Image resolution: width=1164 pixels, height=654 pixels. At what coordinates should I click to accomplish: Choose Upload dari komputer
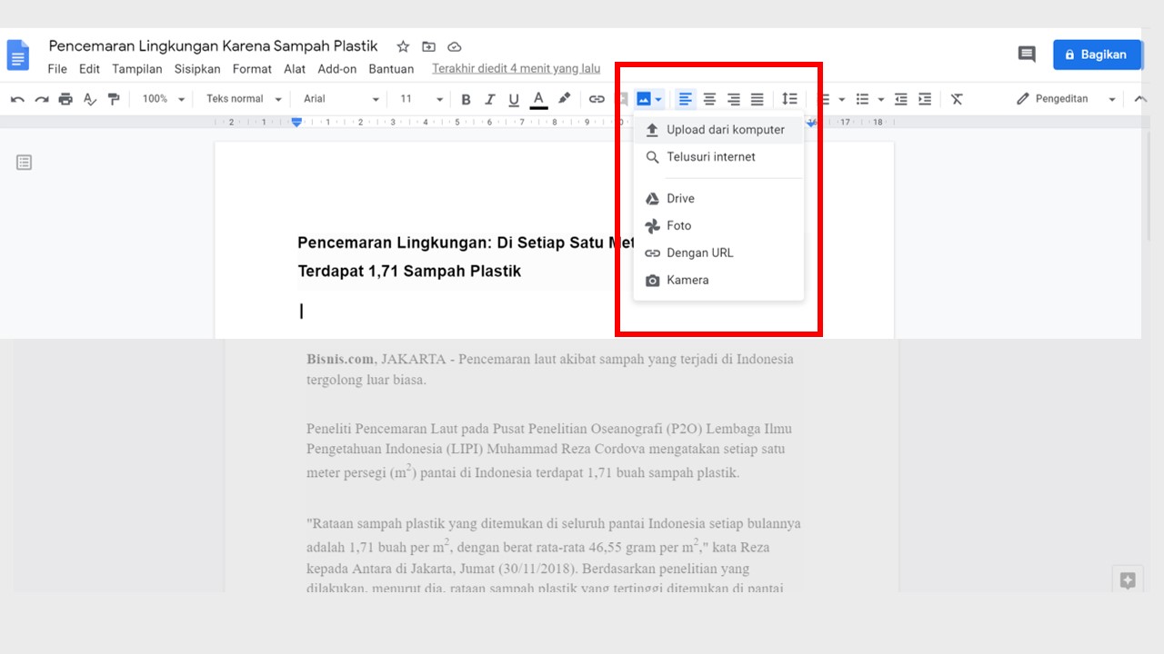coord(718,130)
